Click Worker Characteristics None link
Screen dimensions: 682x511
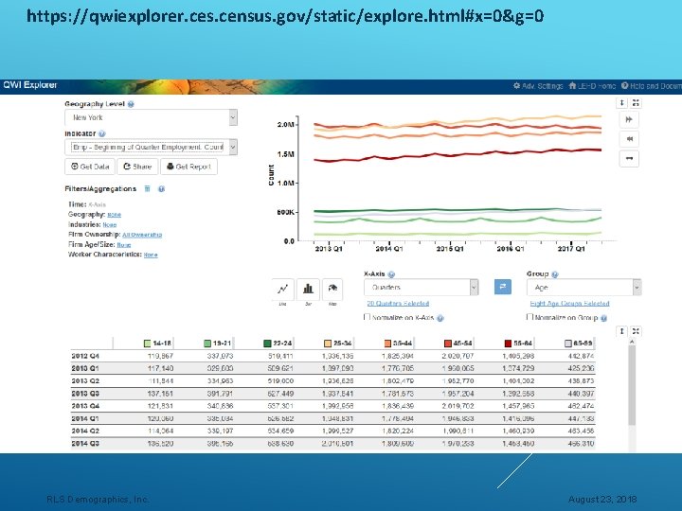151,255
